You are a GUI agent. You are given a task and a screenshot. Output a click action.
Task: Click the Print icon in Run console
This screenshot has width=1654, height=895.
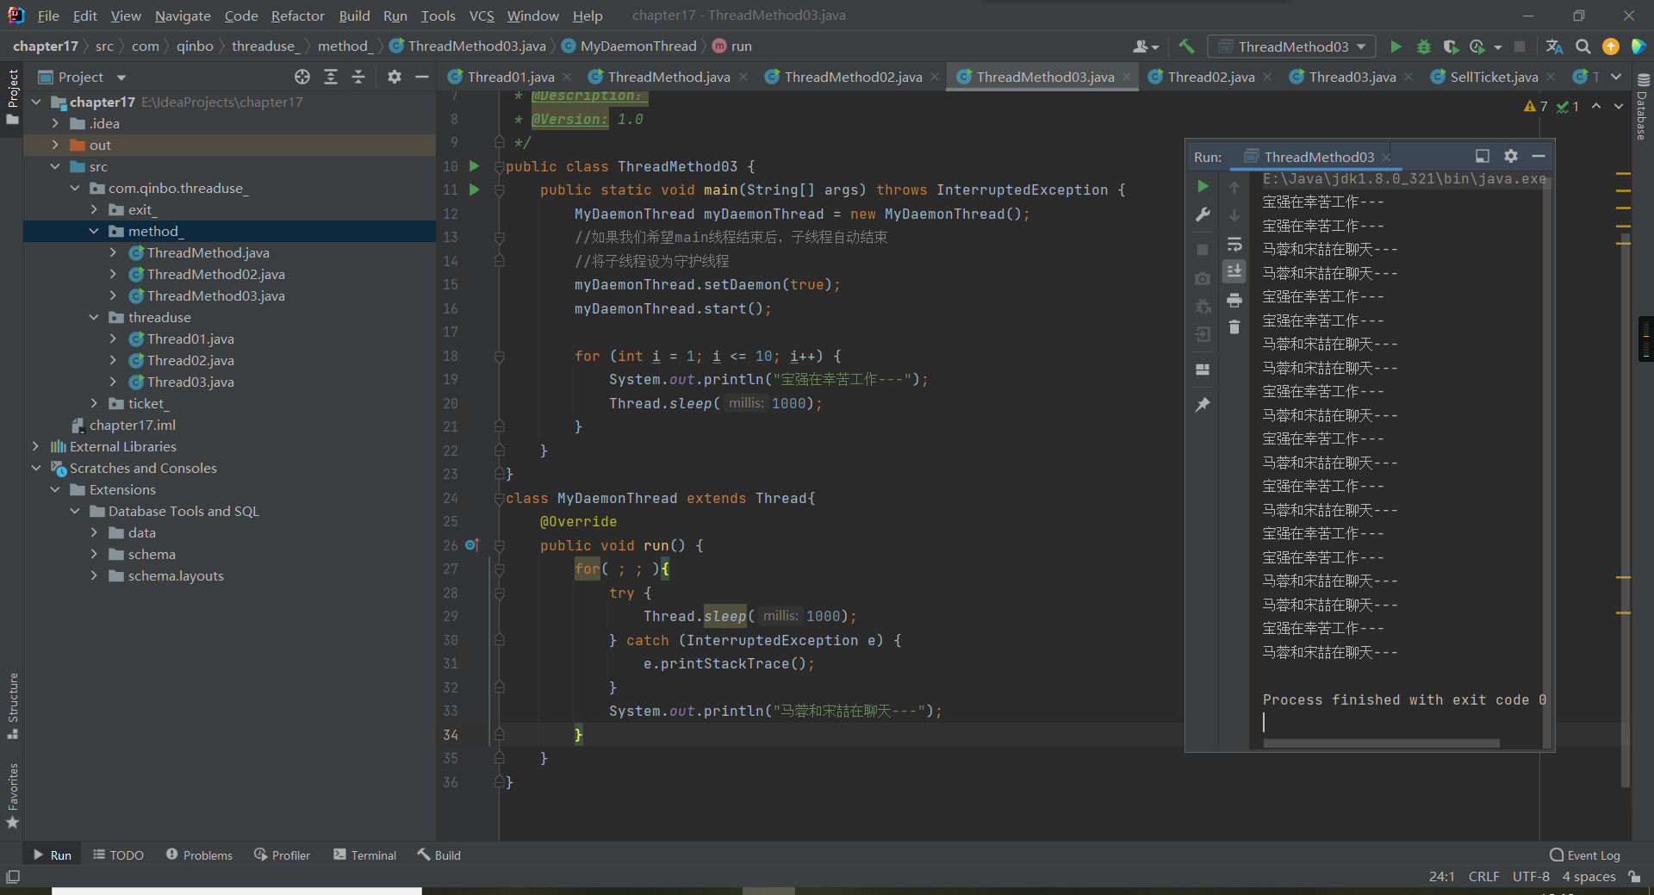[x=1234, y=300]
